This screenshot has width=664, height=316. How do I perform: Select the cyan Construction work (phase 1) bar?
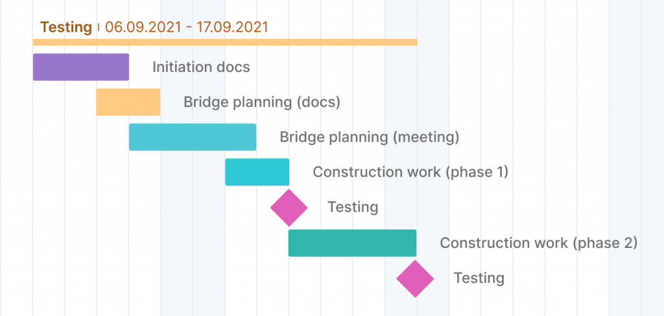point(257,172)
